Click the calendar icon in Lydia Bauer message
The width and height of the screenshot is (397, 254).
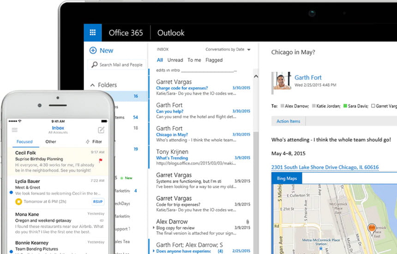coord(18,201)
